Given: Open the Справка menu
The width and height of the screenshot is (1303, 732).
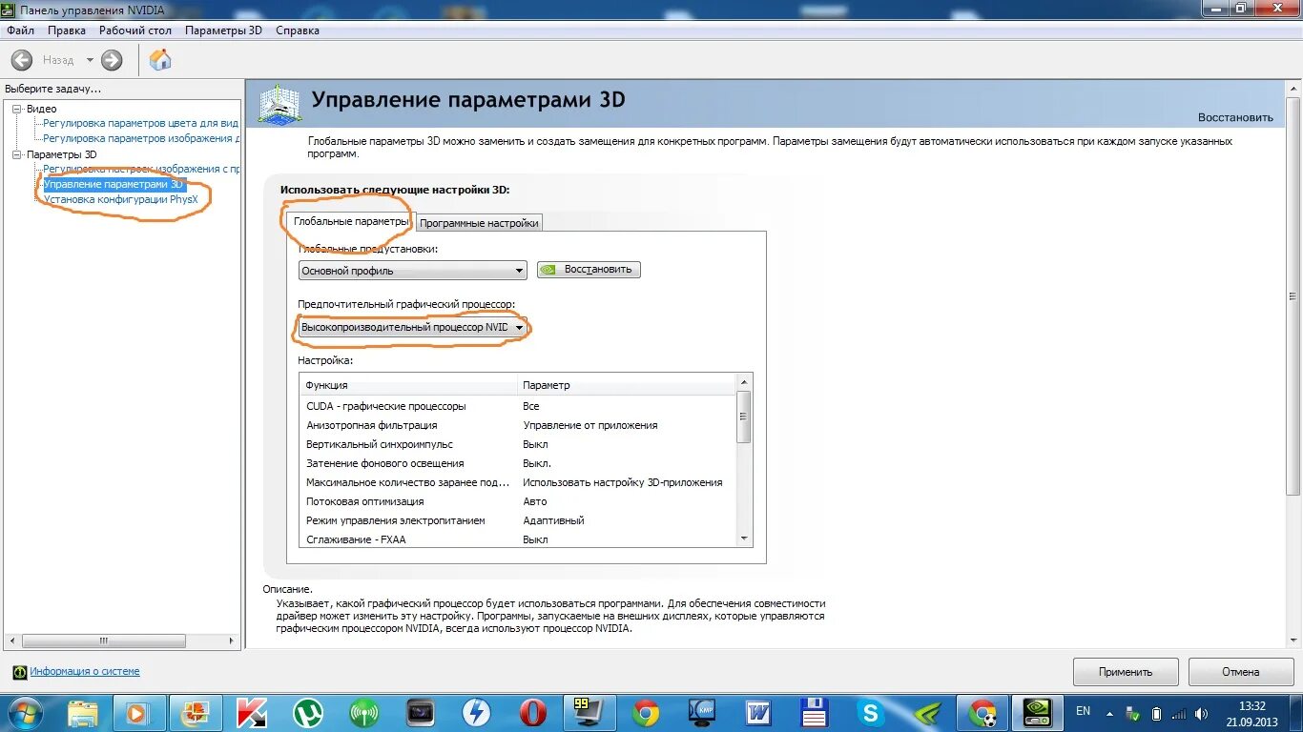Looking at the screenshot, I should click(x=298, y=30).
